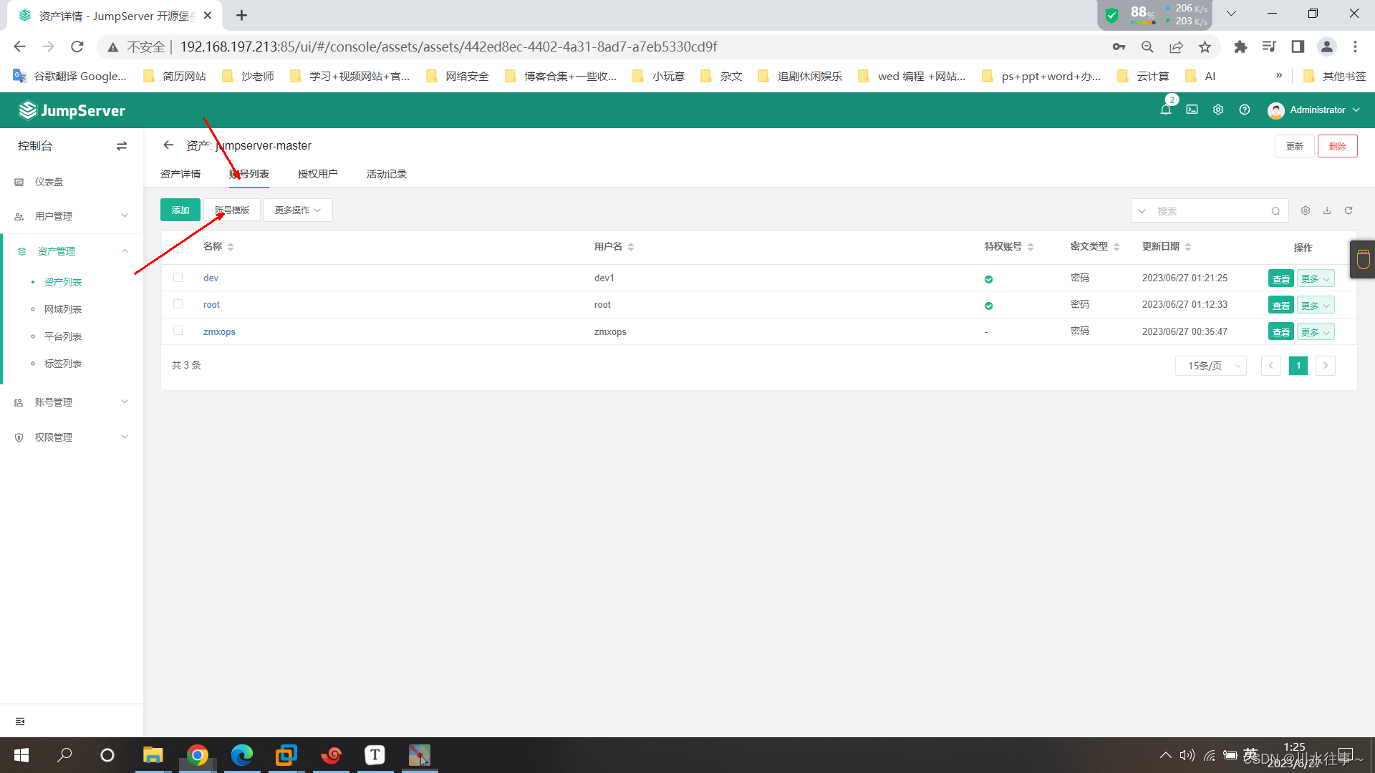Click the green 添加 button

pyautogui.click(x=180, y=210)
